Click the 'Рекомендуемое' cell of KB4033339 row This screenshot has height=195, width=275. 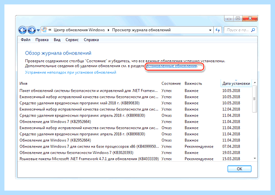point(199,159)
